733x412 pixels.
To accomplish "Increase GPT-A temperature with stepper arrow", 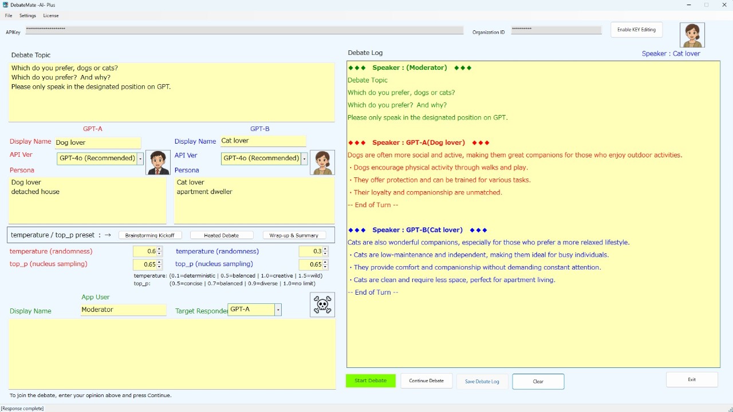I will point(159,249).
